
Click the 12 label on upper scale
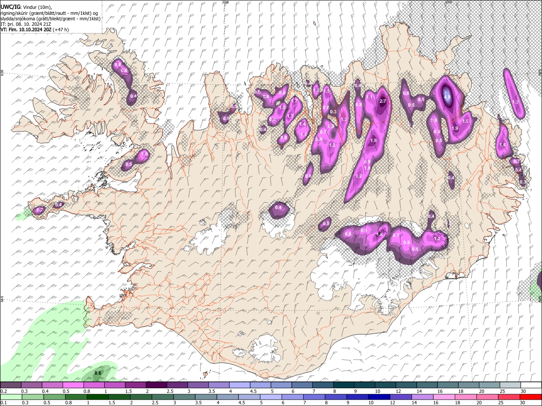398,391
